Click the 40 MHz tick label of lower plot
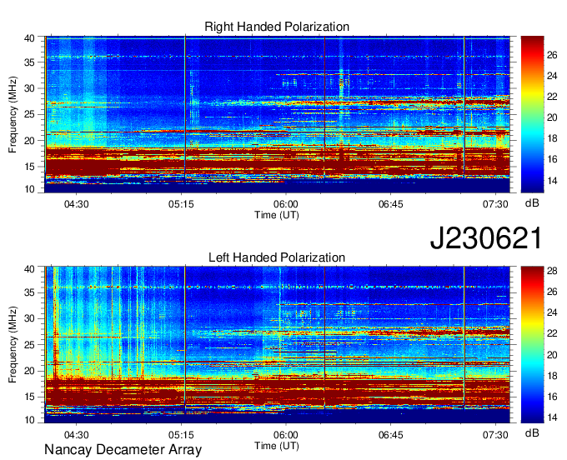This screenshot has width=567, height=460. pos(29,269)
